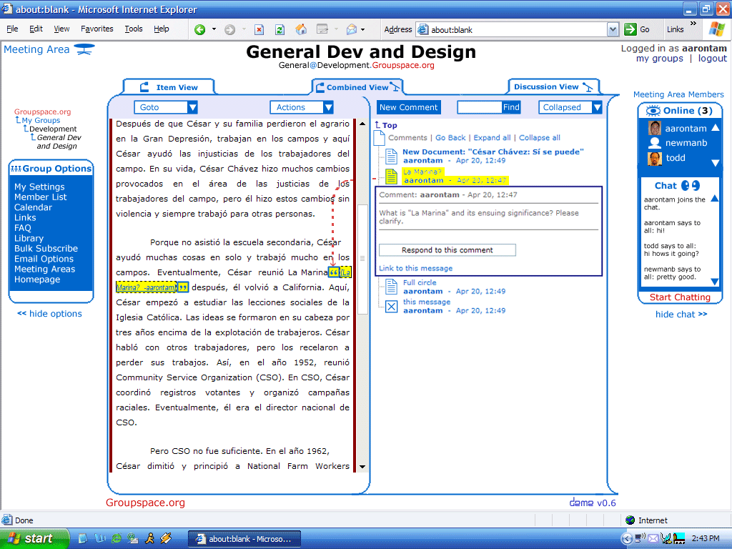Click the opening quote icon after La Marina
732x549 pixels.
click(x=333, y=273)
